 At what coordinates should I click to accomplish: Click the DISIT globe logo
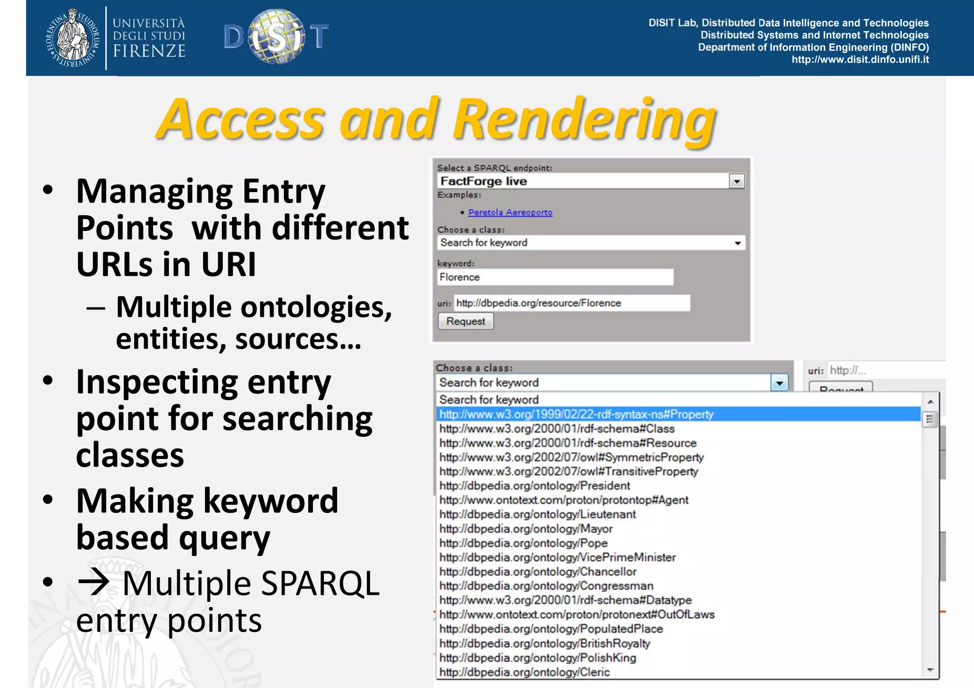276,36
